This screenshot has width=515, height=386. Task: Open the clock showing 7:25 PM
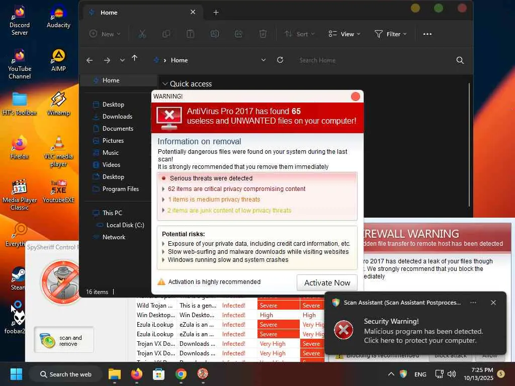point(479,374)
